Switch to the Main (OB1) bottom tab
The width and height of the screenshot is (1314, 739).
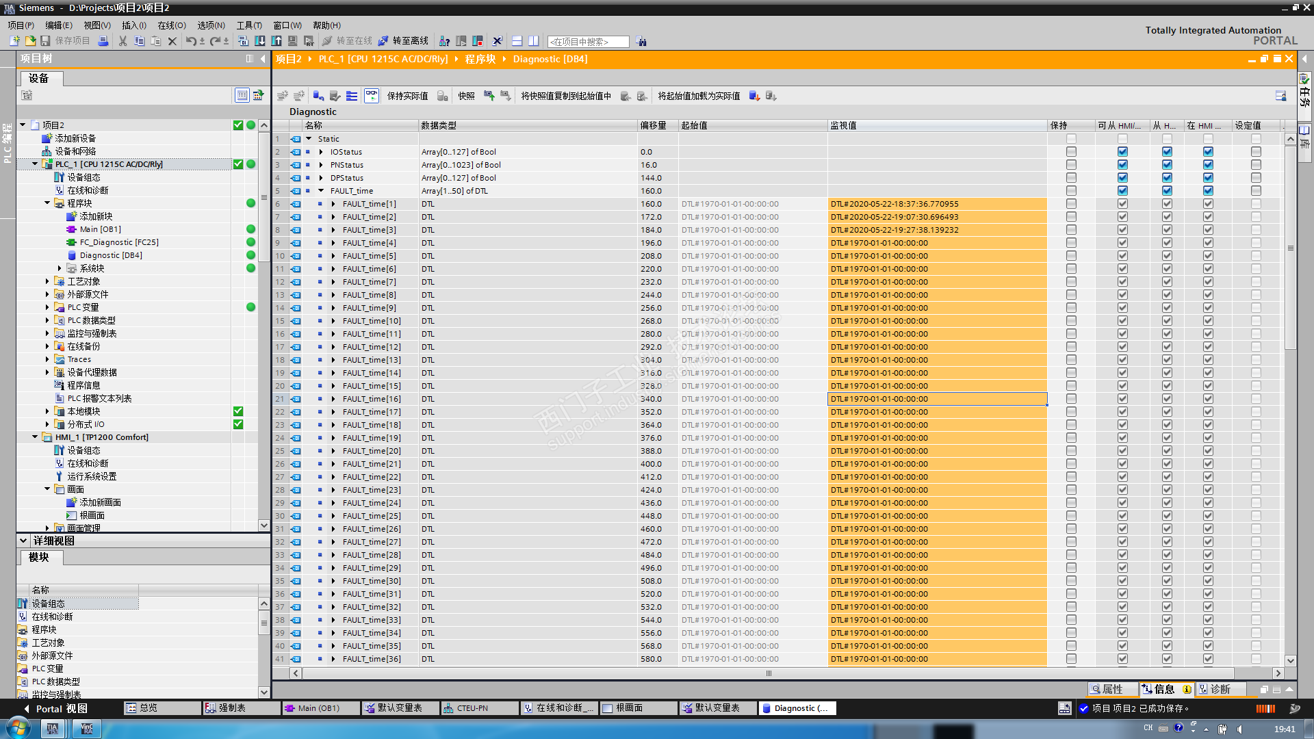tap(318, 708)
